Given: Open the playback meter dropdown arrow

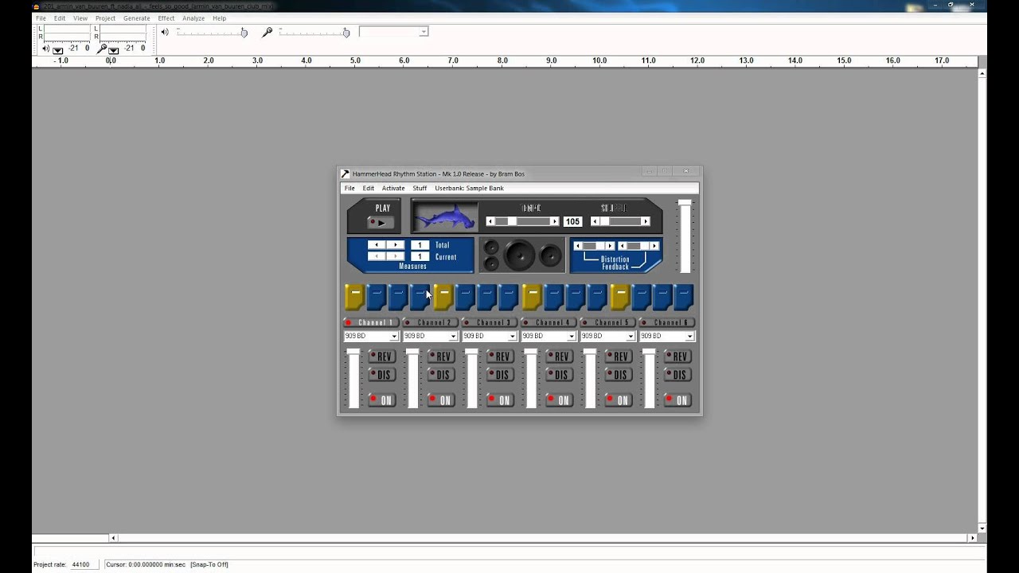Looking at the screenshot, I should 58,50.
